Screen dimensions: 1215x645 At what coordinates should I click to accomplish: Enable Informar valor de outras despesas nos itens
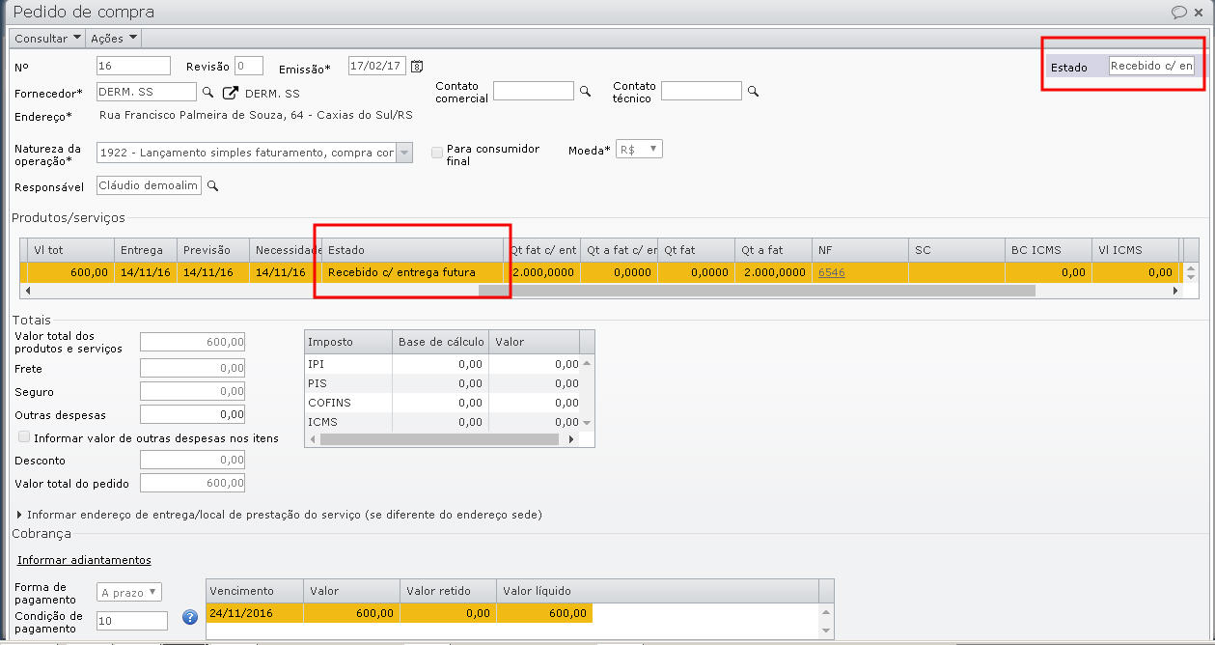coord(24,437)
